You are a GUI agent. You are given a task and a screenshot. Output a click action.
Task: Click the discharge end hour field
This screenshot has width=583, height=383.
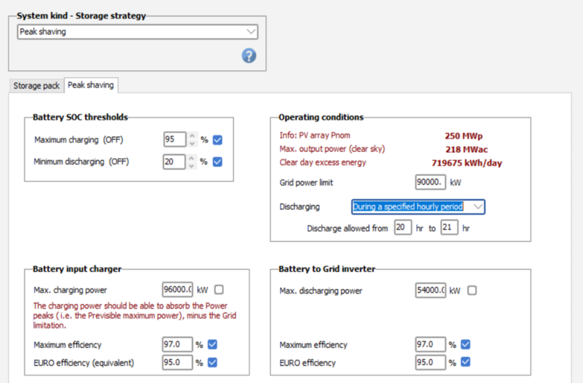pos(449,228)
